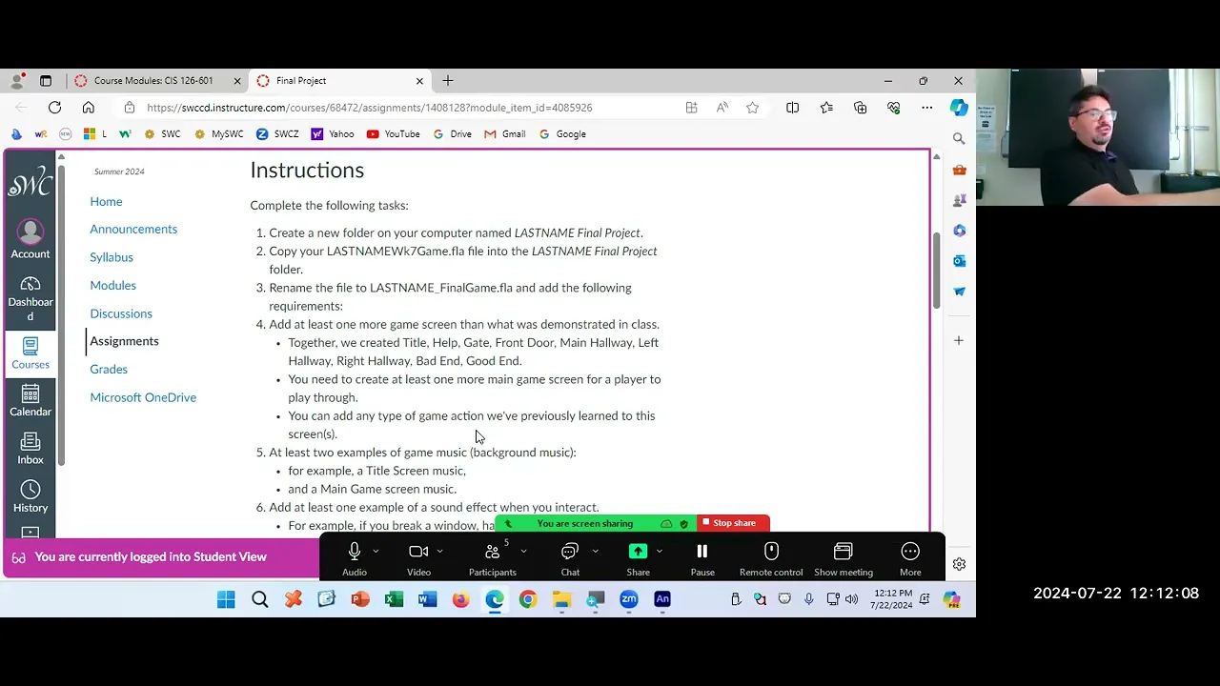Open Assignments in the course menu
Viewport: 1220px width, 686px height.
(124, 341)
